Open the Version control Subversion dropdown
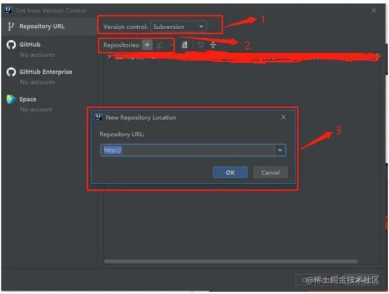Image resolution: width=389 pixels, height=294 pixels. tap(179, 27)
